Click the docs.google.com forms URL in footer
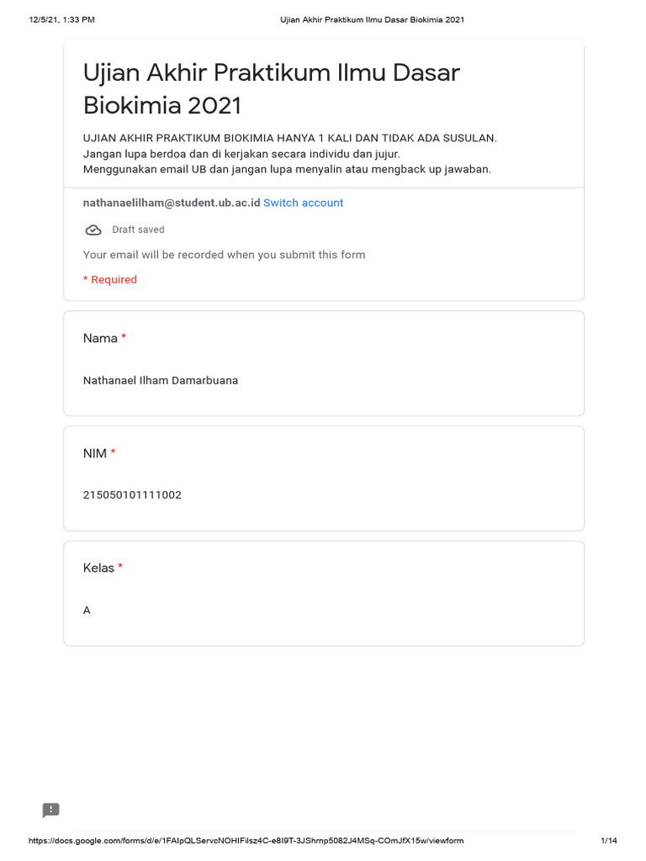 [246, 841]
